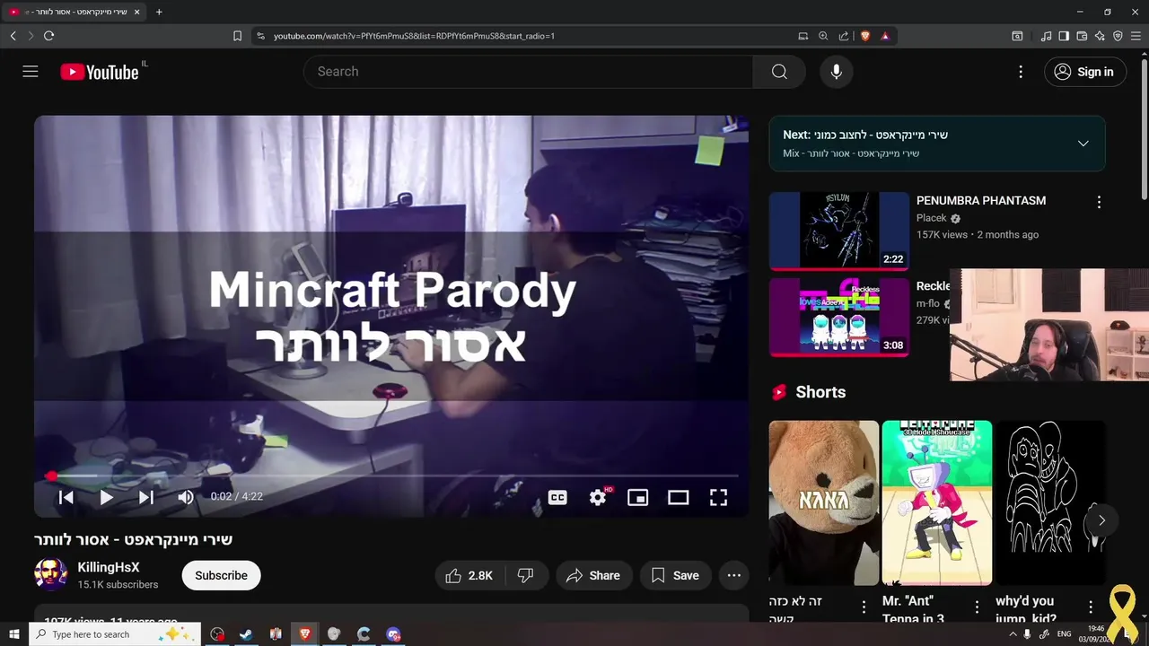Open options for the teddy bear Short
The image size is (1149, 646).
864,607
